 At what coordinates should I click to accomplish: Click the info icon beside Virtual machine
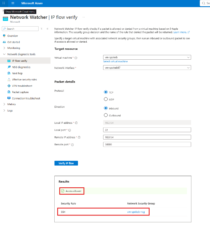point(76,58)
